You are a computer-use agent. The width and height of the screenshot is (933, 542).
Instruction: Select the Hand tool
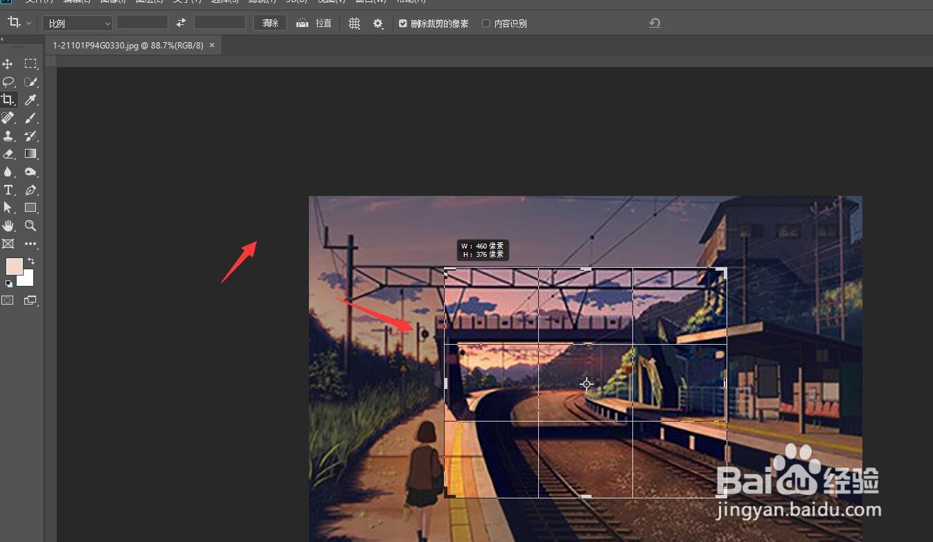tap(8, 226)
